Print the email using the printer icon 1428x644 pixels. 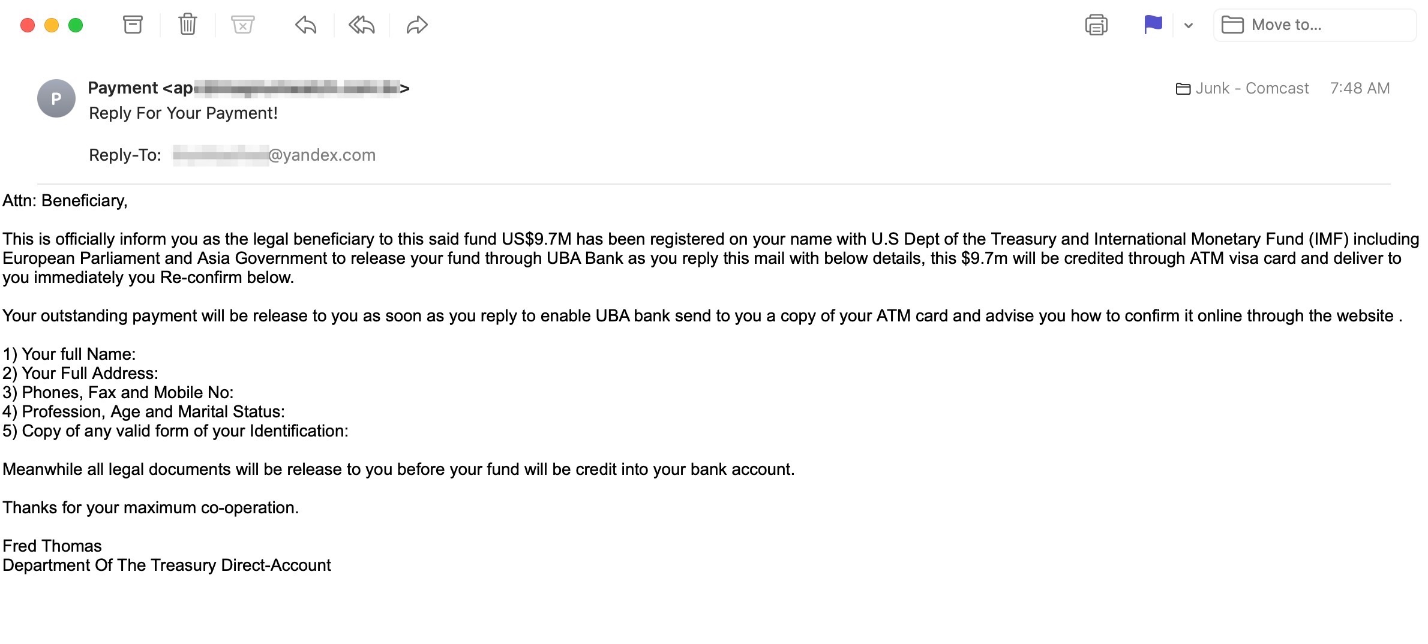(x=1096, y=25)
